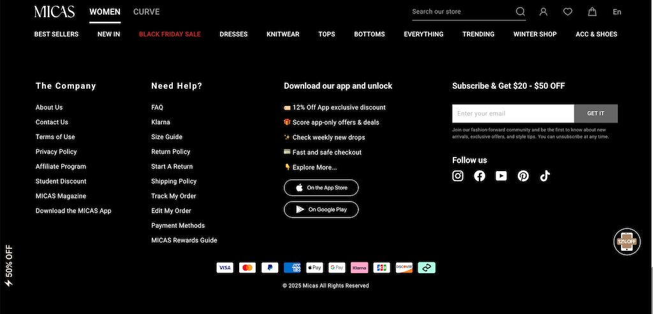Click the Enter your email field

513,114
